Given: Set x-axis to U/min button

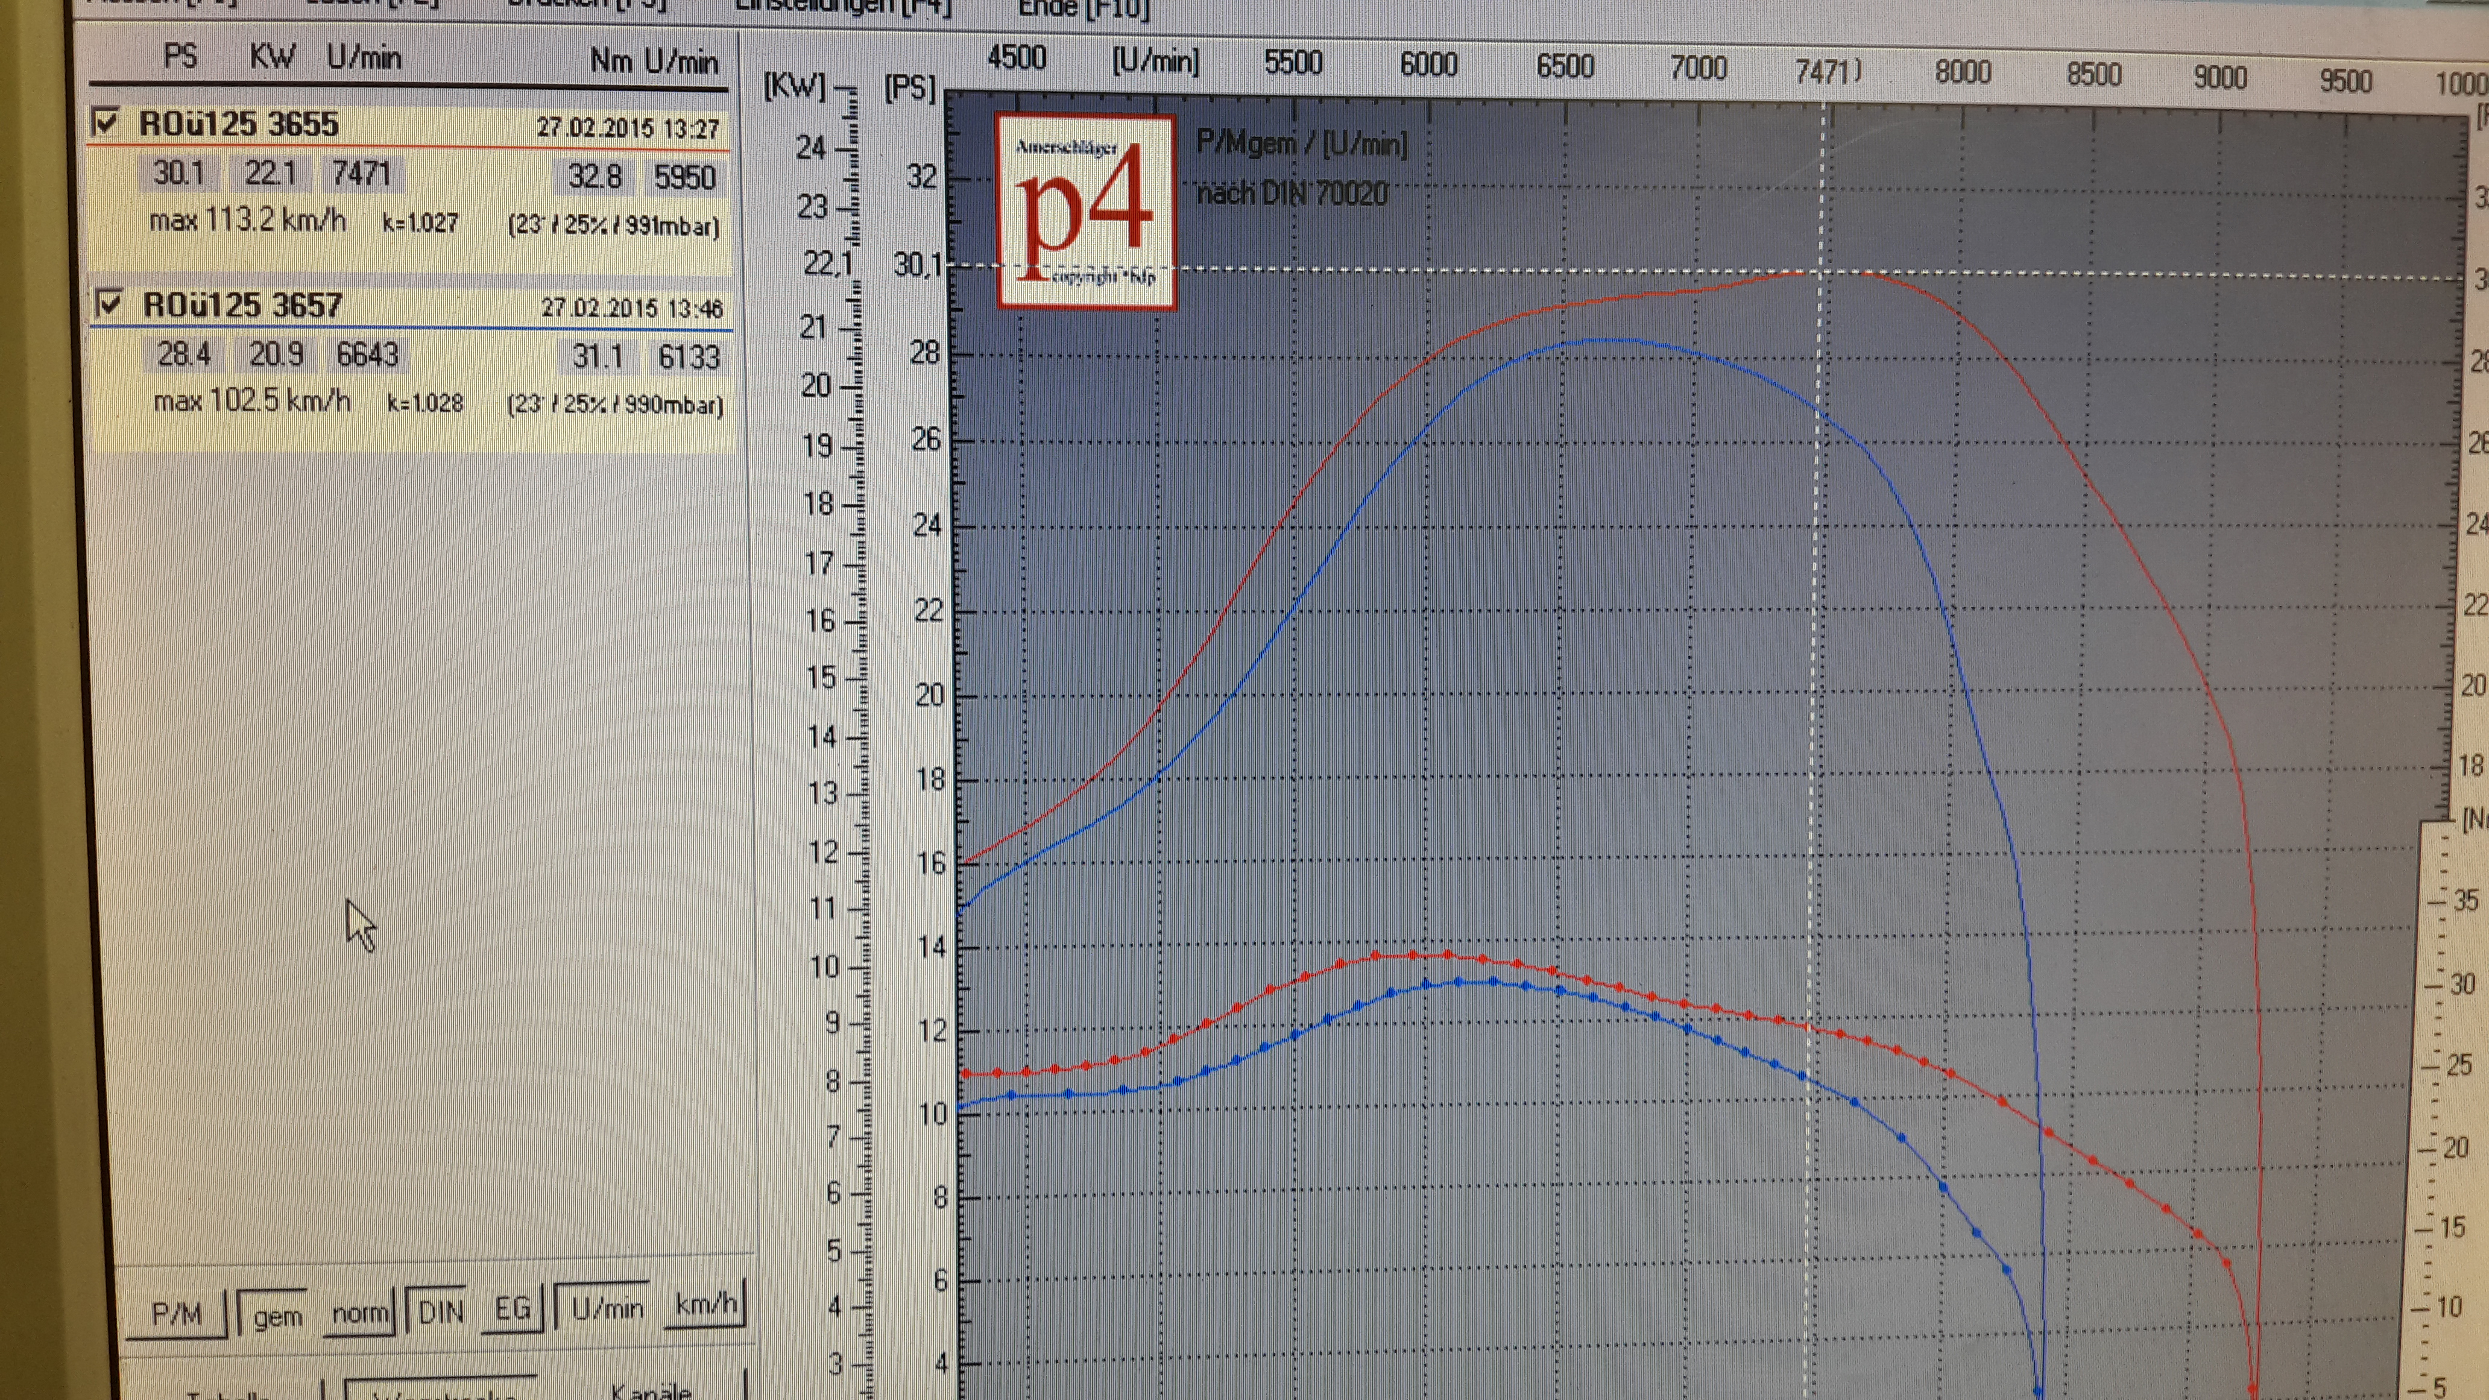Looking at the screenshot, I should [x=607, y=1307].
